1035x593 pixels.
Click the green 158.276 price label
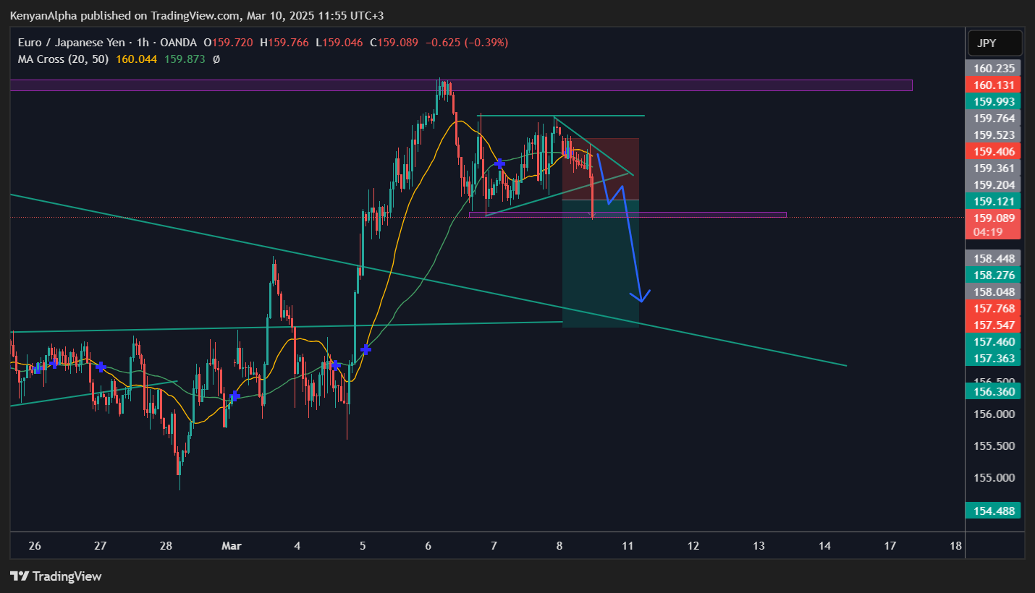click(x=994, y=275)
